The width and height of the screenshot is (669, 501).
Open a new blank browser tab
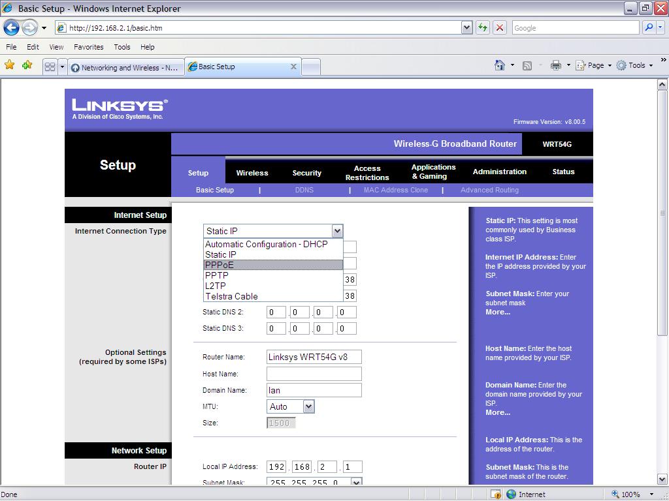[x=311, y=67]
